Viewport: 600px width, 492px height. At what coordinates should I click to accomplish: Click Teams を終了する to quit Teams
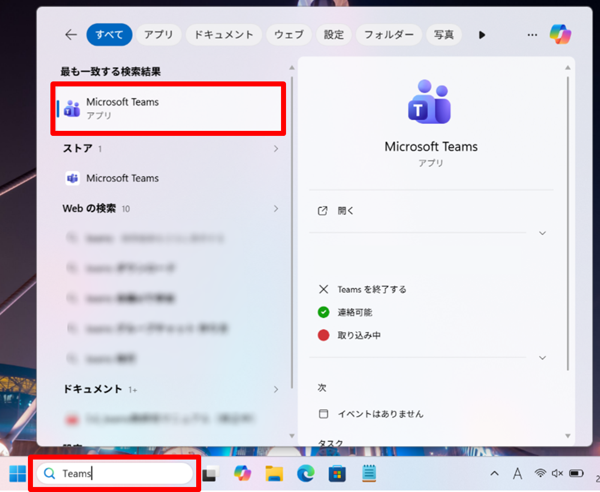(371, 289)
